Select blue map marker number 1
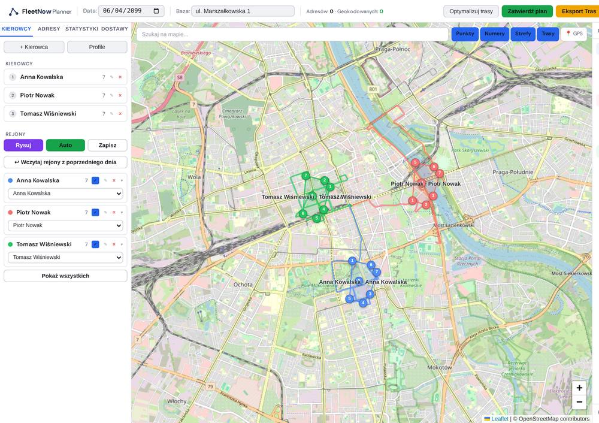599x423 pixels. point(352,261)
